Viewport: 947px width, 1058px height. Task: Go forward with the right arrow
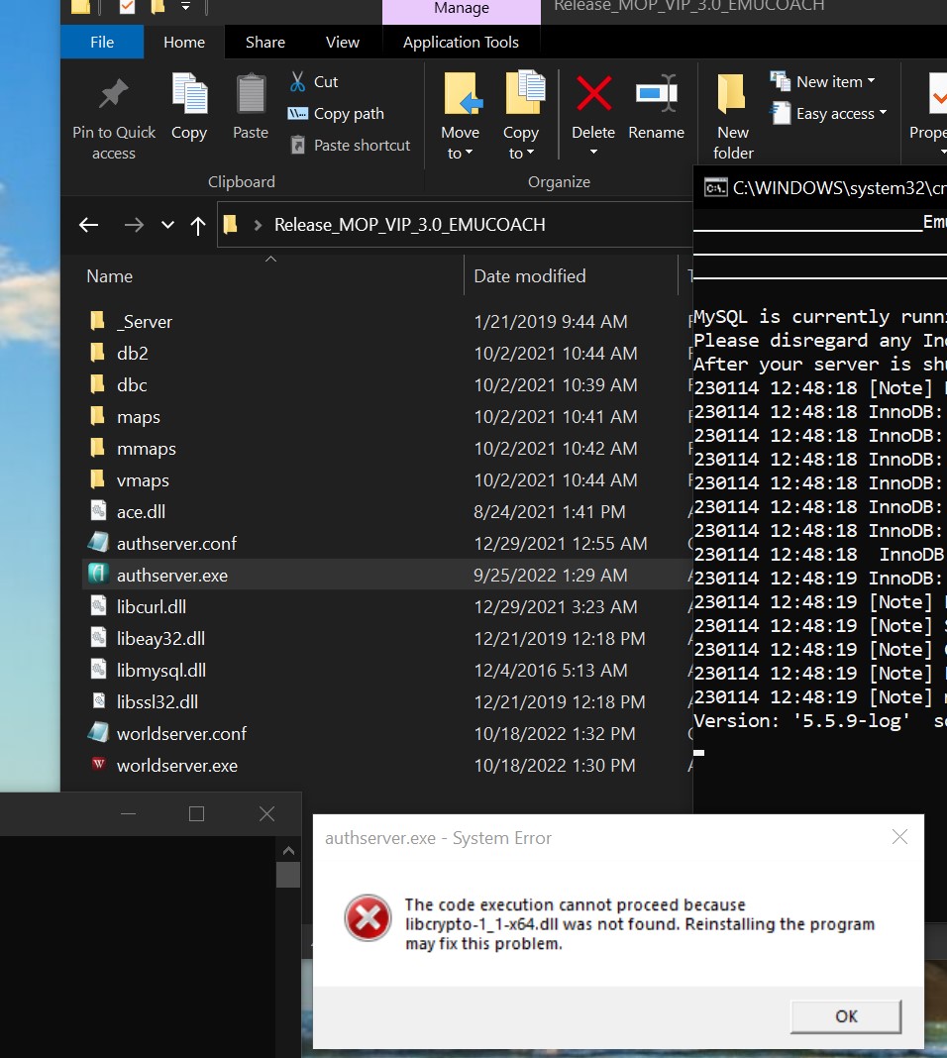(134, 225)
